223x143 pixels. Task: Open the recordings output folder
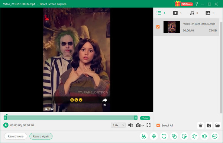click(x=217, y=126)
